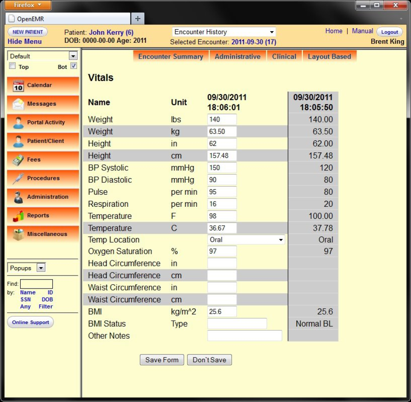Open the Temp Location Oral dropdown
The image size is (411, 402).
(x=246, y=239)
